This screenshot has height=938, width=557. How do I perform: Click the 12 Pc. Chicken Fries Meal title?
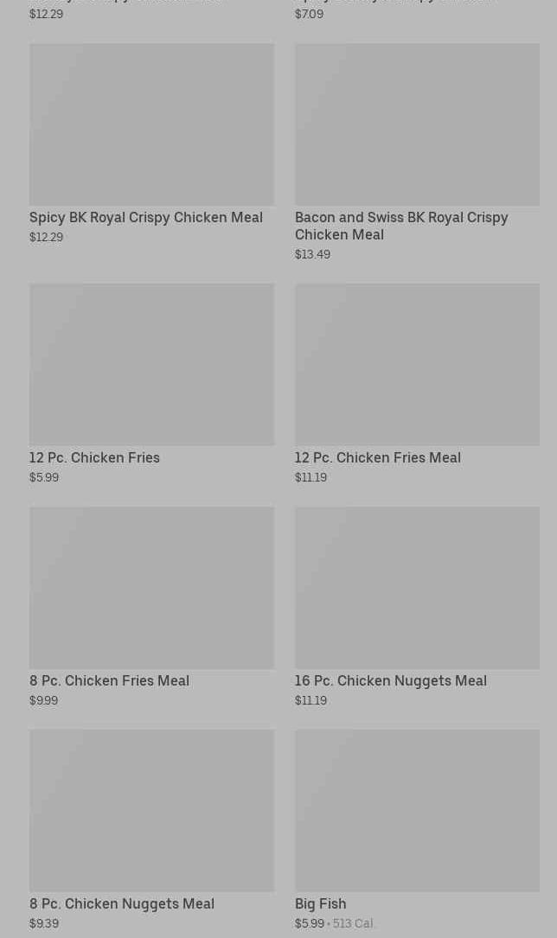click(x=377, y=458)
